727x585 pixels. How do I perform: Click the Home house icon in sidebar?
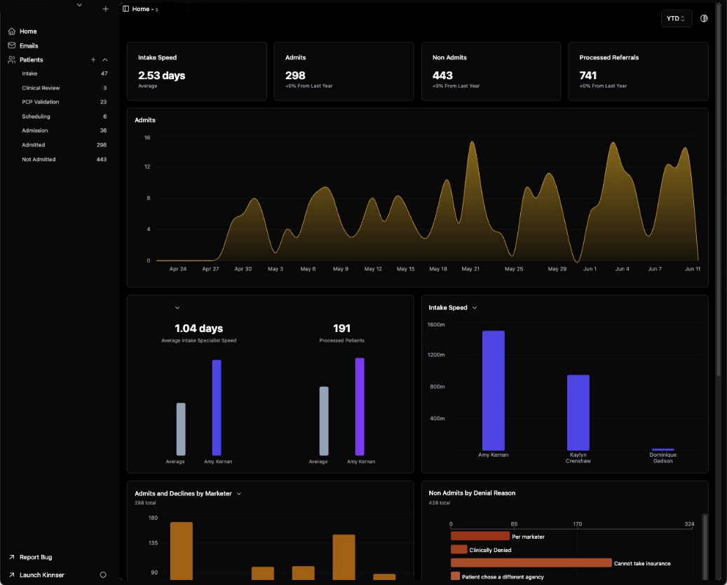(x=12, y=32)
